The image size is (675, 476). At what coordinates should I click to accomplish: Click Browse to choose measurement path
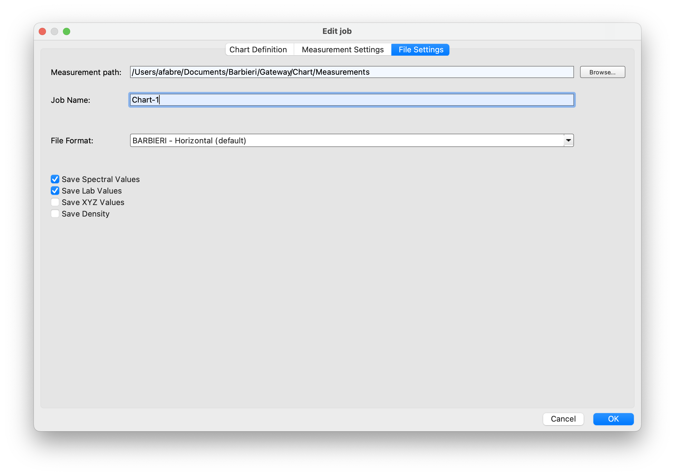602,72
